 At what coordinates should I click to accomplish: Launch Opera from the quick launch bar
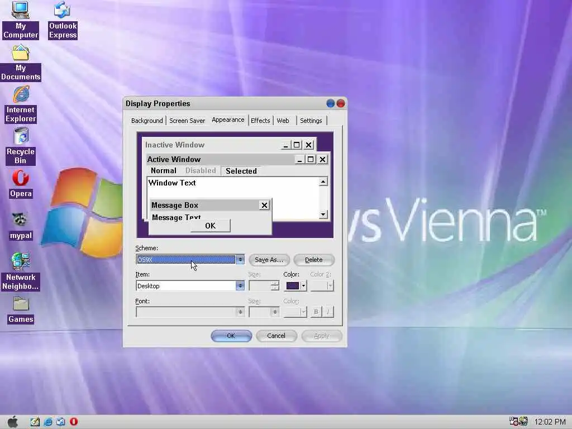coord(74,422)
